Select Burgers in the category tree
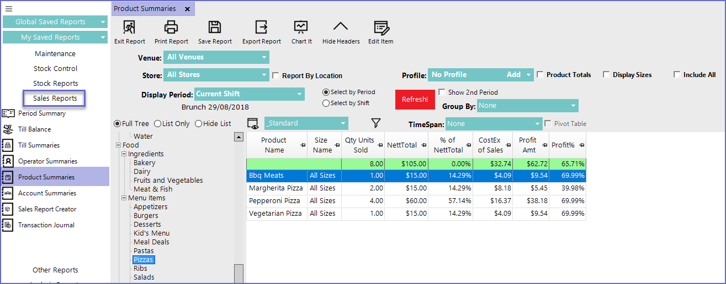 [146, 216]
